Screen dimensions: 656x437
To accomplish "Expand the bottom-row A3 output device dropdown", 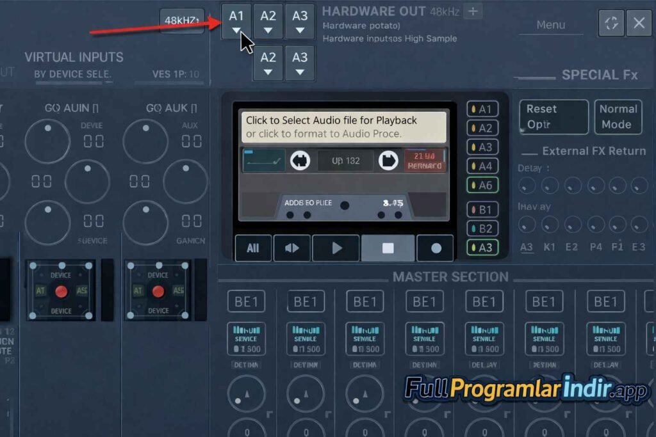I will coord(300,63).
